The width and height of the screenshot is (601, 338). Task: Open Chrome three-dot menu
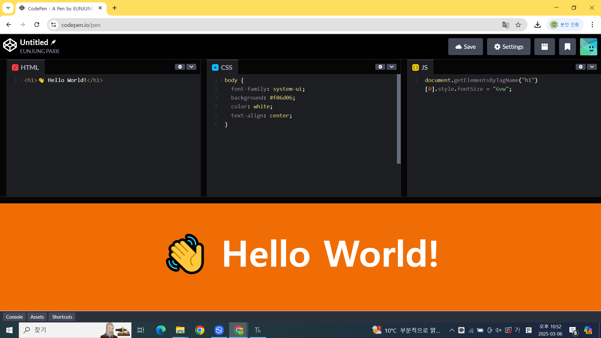[592, 25]
